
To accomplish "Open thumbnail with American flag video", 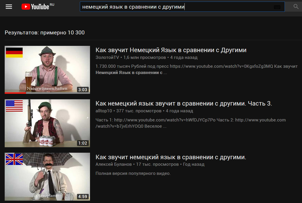I will pos(47,123).
